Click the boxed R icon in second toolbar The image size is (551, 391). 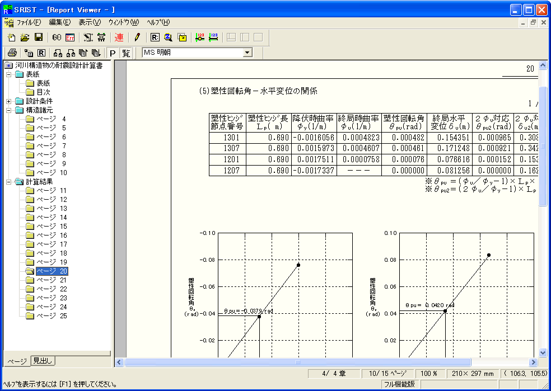[41, 53]
